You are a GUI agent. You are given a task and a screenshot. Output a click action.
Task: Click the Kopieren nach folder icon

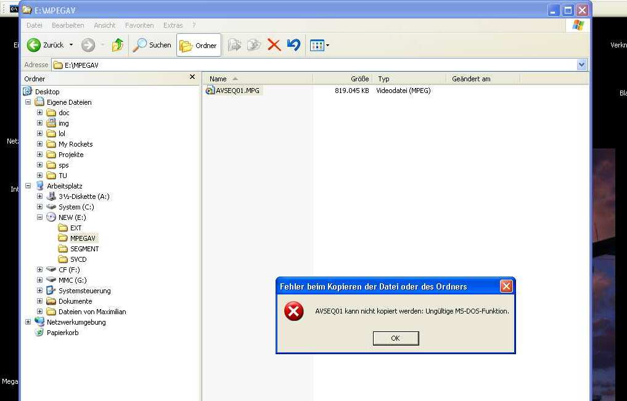(x=254, y=44)
